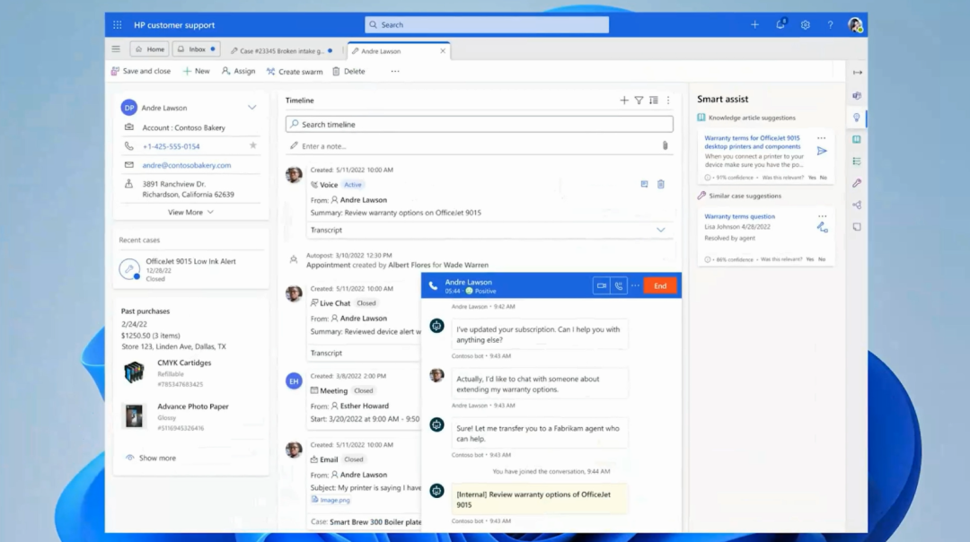Toggle the hamburger navigation menu
This screenshot has width=970, height=542.
click(116, 48)
